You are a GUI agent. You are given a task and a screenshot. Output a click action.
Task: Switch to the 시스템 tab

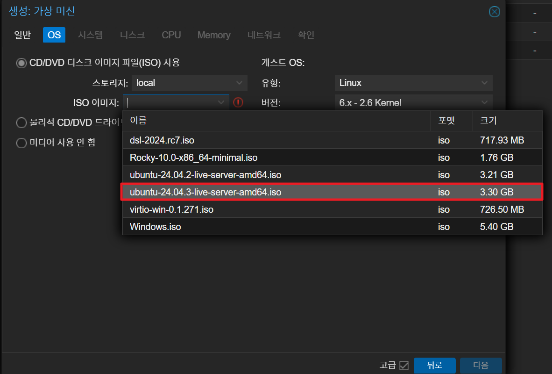click(91, 35)
